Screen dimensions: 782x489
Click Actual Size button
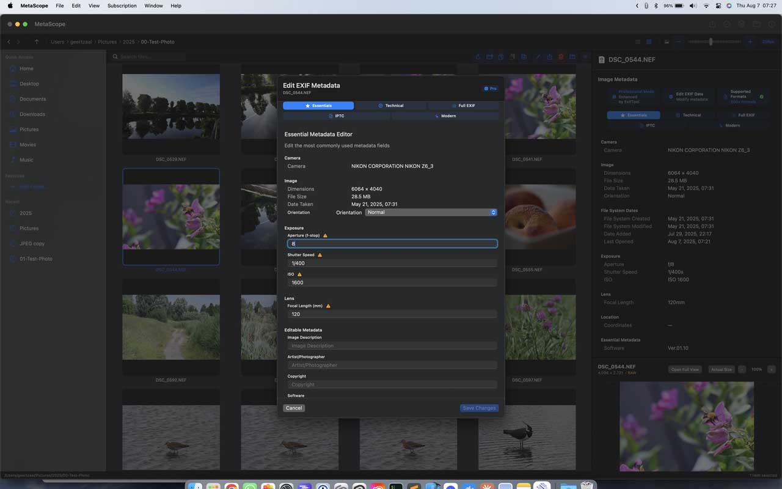coord(722,369)
